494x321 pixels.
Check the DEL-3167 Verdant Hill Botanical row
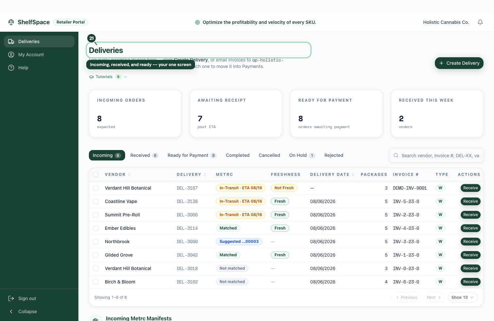tap(96, 188)
